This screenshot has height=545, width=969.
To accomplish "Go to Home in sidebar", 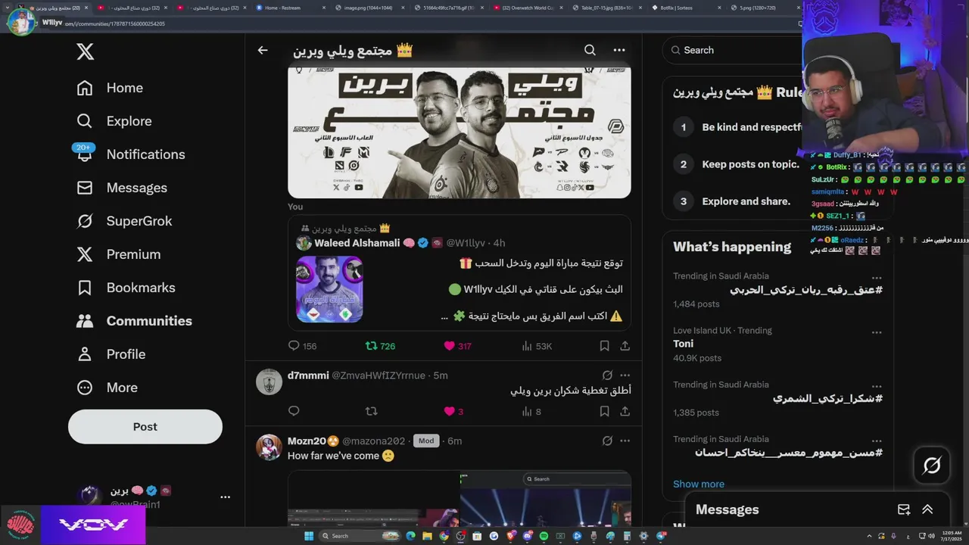I will point(110,88).
